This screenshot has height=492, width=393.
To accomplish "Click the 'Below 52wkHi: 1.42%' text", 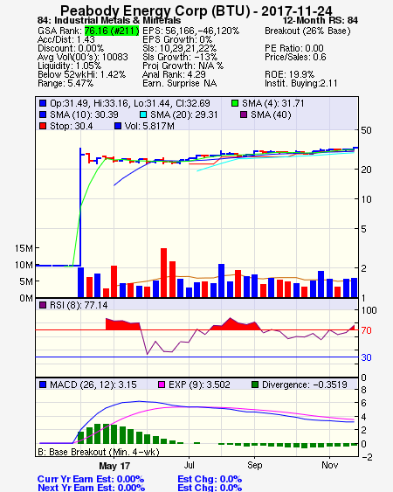I will point(81,74).
